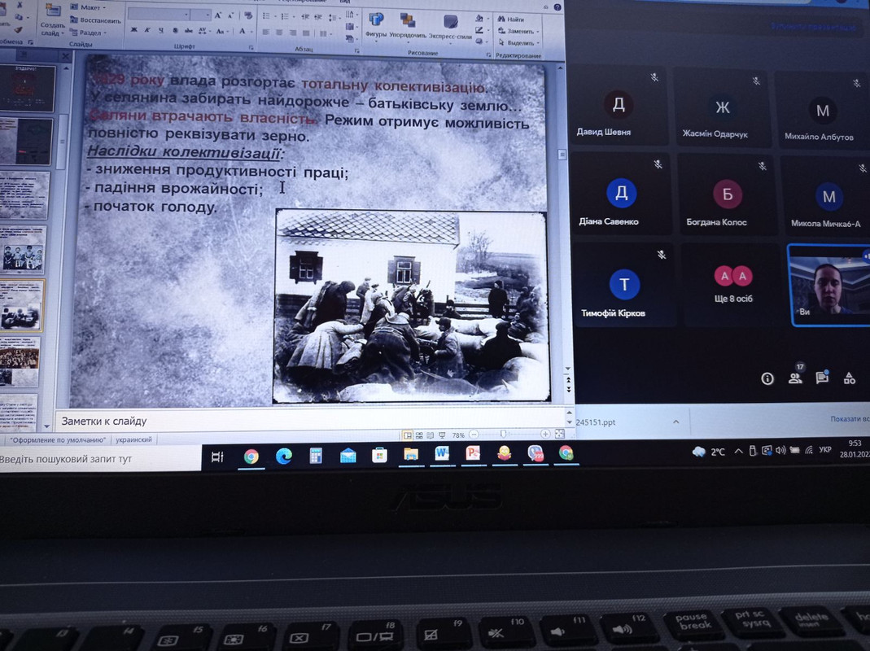This screenshot has width=870, height=651.
Task: Close the slide thumbnails pane
Action: pos(65,55)
